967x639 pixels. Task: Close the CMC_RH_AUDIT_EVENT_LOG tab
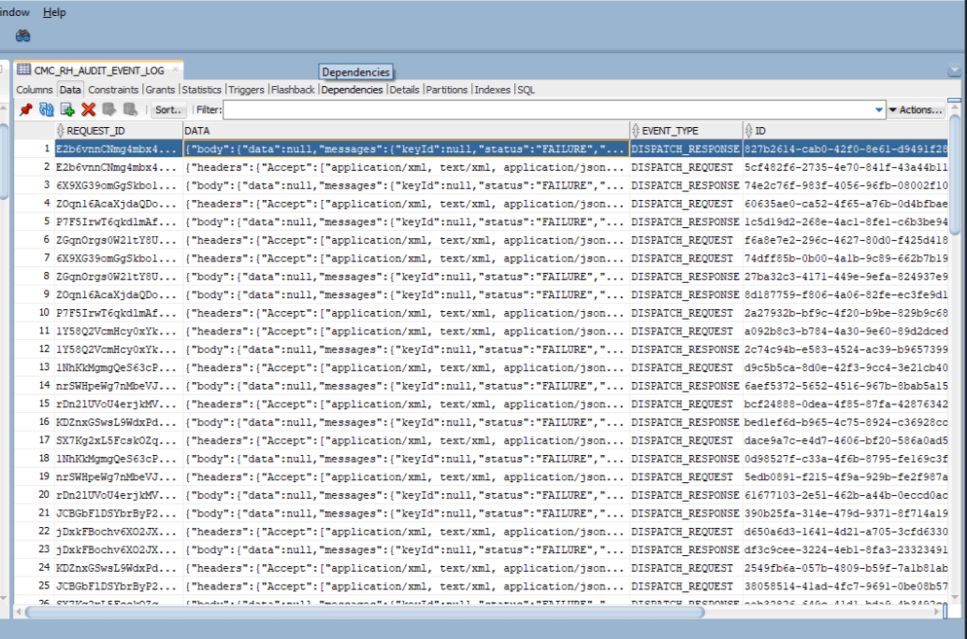175,70
